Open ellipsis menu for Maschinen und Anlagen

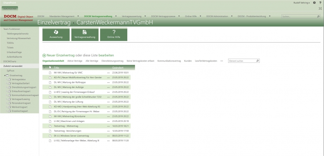pyautogui.click(x=109, y=121)
